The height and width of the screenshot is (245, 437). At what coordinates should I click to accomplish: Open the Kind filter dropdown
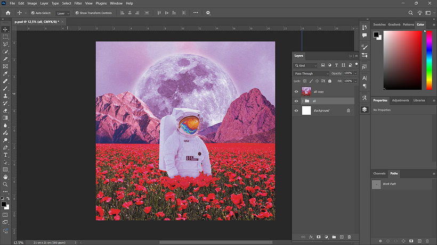click(x=306, y=65)
